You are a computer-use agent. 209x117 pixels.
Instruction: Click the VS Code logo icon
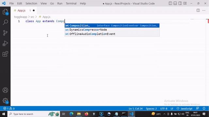pos(4,3)
